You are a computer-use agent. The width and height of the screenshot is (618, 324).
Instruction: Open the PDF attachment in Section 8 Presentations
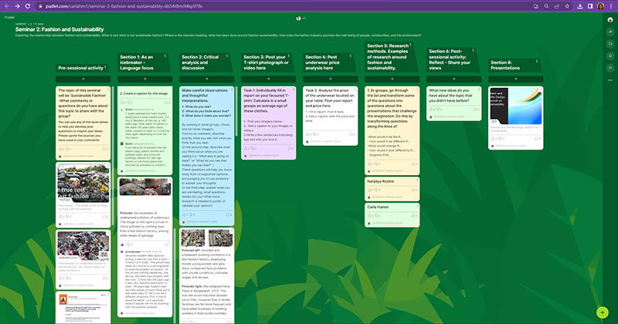pos(516,106)
